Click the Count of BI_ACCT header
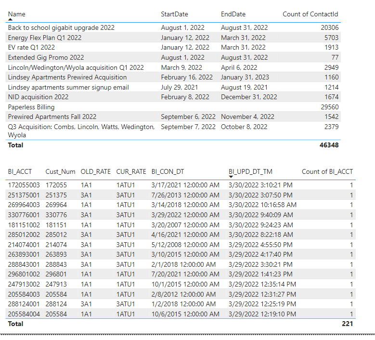Image resolution: width=375 pixels, height=340 pixels. pyautogui.click(x=327, y=172)
